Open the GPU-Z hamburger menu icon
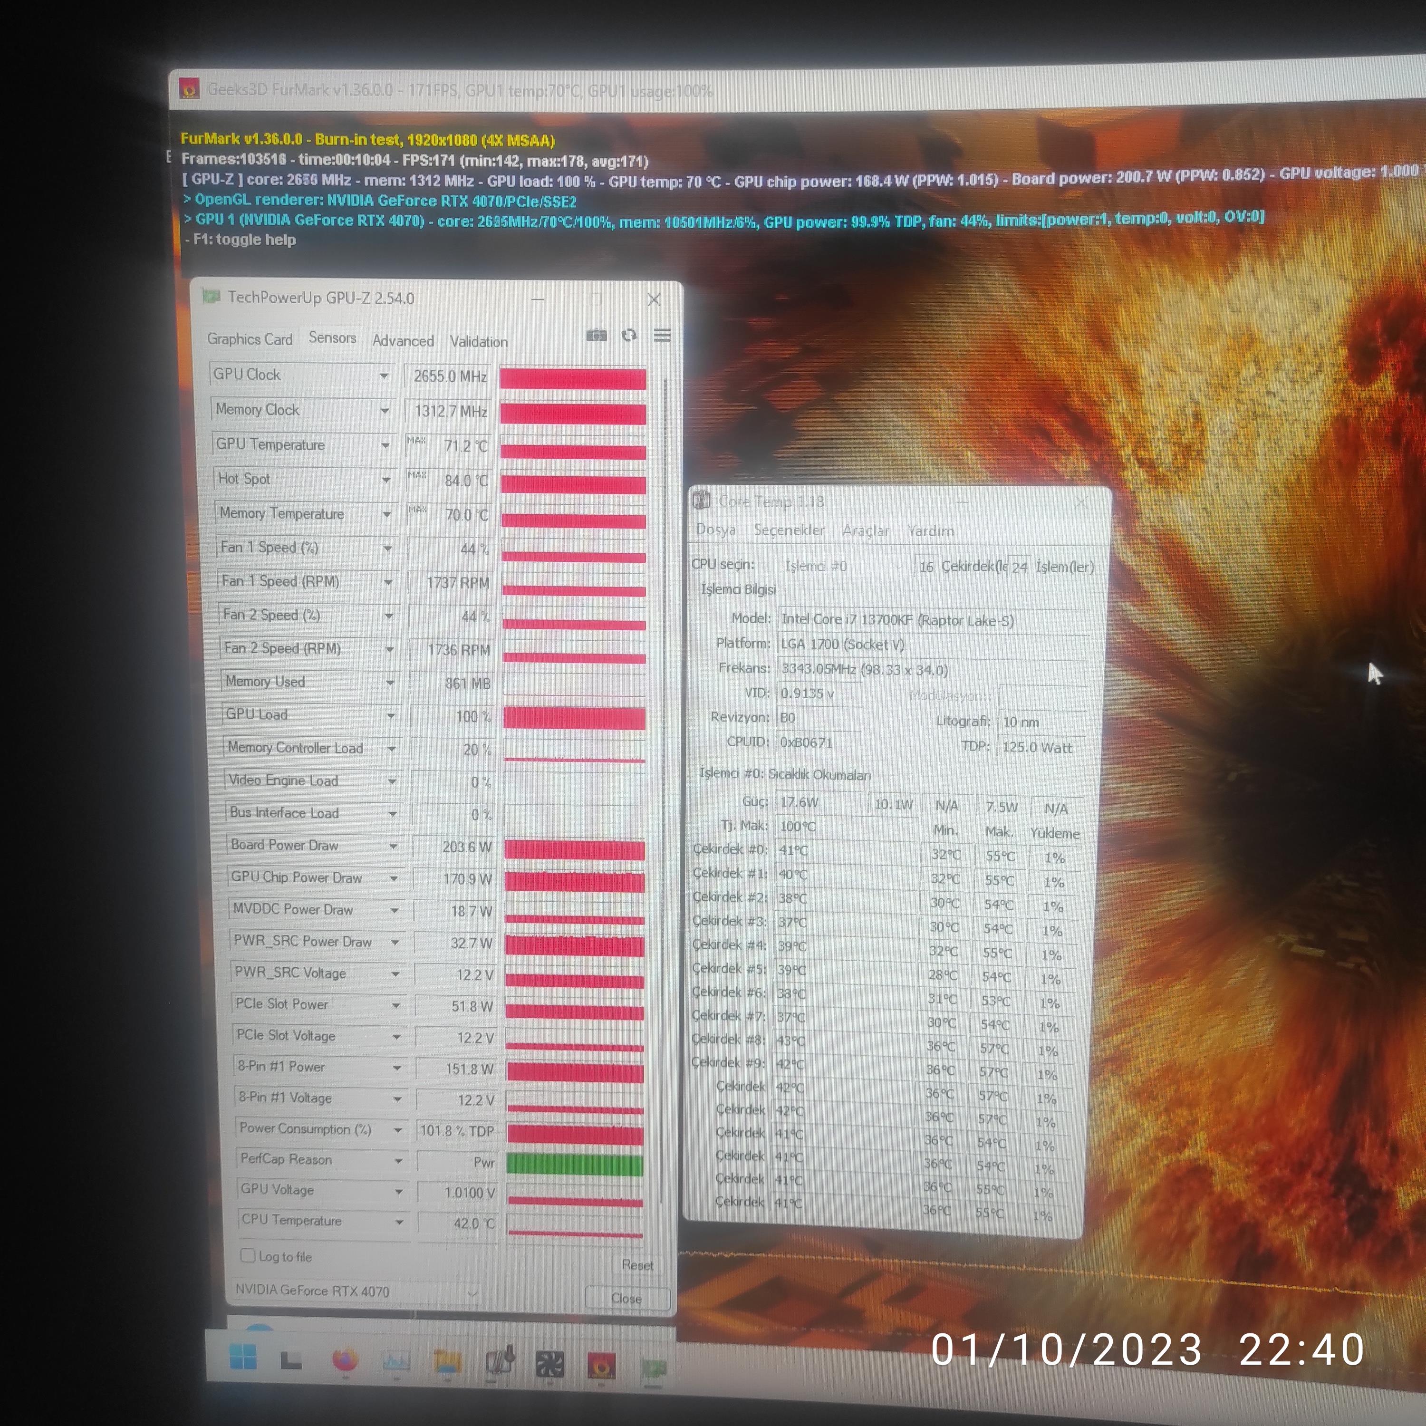 pos(662,336)
